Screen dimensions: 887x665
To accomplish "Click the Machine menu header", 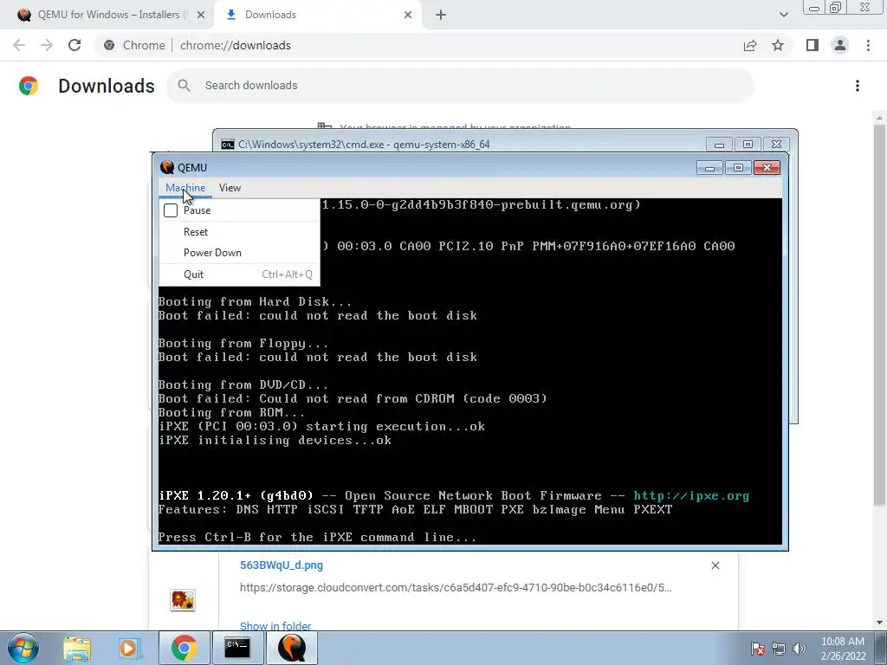I will point(185,188).
